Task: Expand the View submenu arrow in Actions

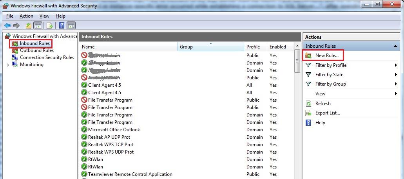Action: point(396,94)
